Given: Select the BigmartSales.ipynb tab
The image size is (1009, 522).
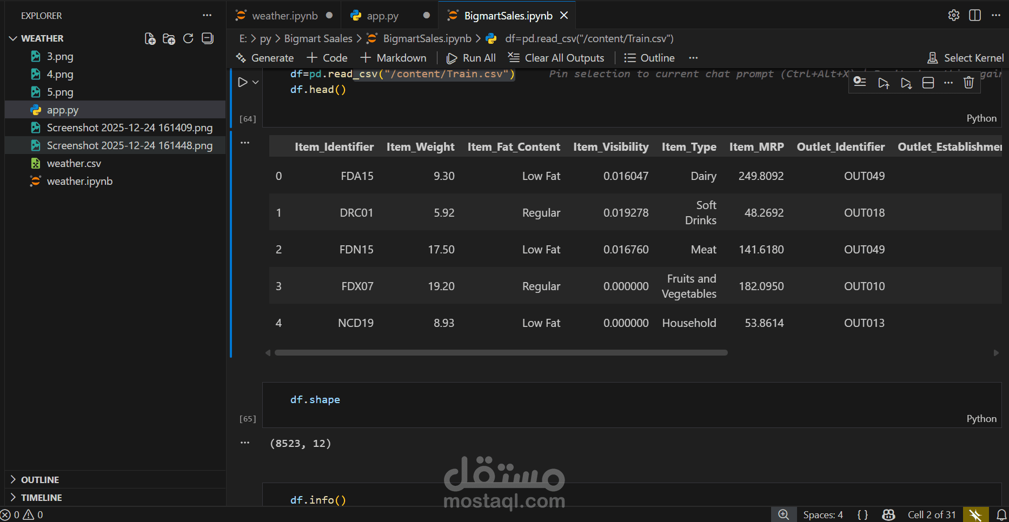Looking at the screenshot, I should 508,16.
